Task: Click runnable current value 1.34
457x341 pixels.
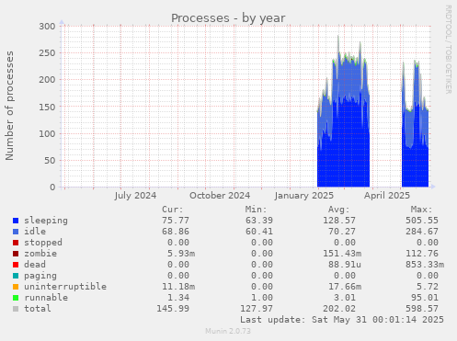Action: point(178,298)
